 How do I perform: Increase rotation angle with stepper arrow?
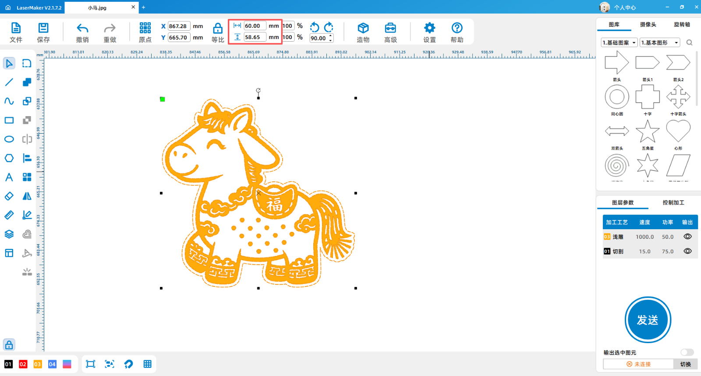tap(331, 36)
